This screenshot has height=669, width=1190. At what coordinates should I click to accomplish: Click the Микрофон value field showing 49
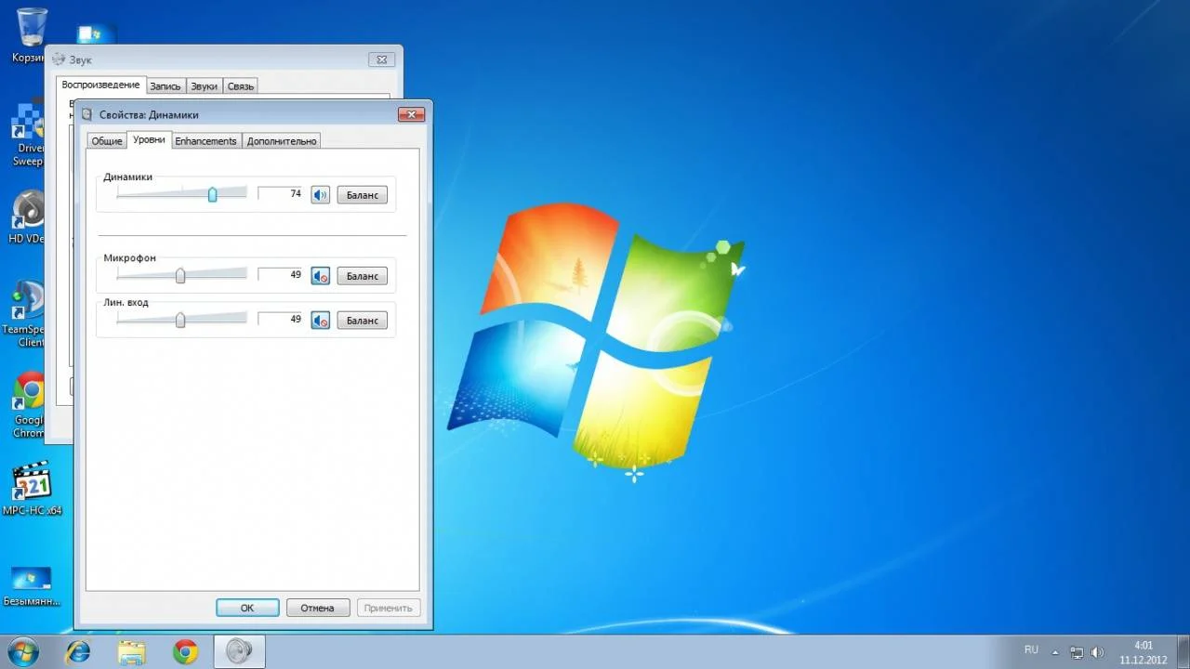(x=282, y=275)
